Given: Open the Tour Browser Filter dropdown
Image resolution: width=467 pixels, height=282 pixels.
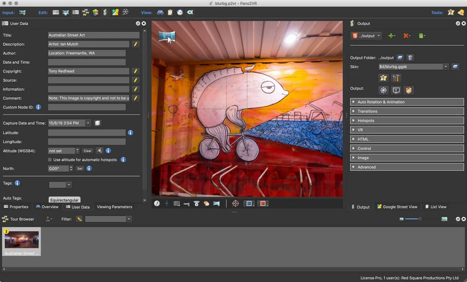Looking at the screenshot, I should coord(129,219).
